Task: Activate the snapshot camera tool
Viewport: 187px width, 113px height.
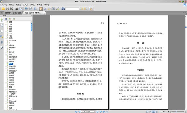Action: click(x=53, y=9)
